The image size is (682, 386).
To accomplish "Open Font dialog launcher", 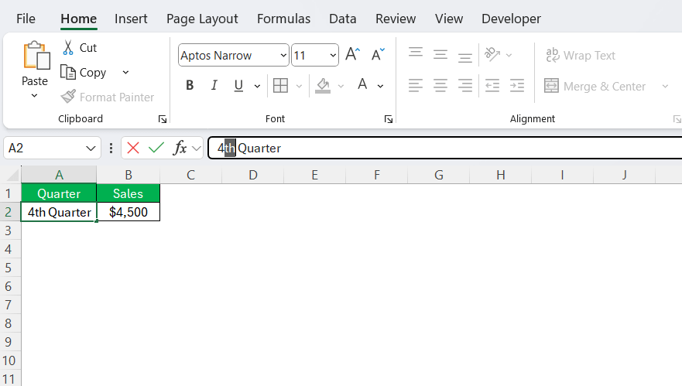I will tap(389, 119).
